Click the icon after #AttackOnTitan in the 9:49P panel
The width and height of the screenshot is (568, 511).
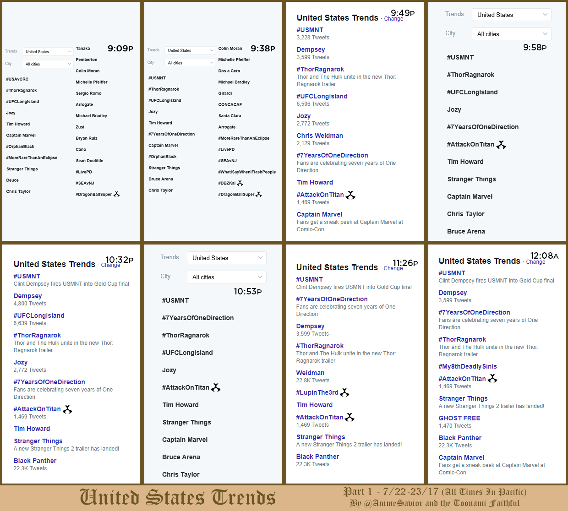[x=350, y=195]
